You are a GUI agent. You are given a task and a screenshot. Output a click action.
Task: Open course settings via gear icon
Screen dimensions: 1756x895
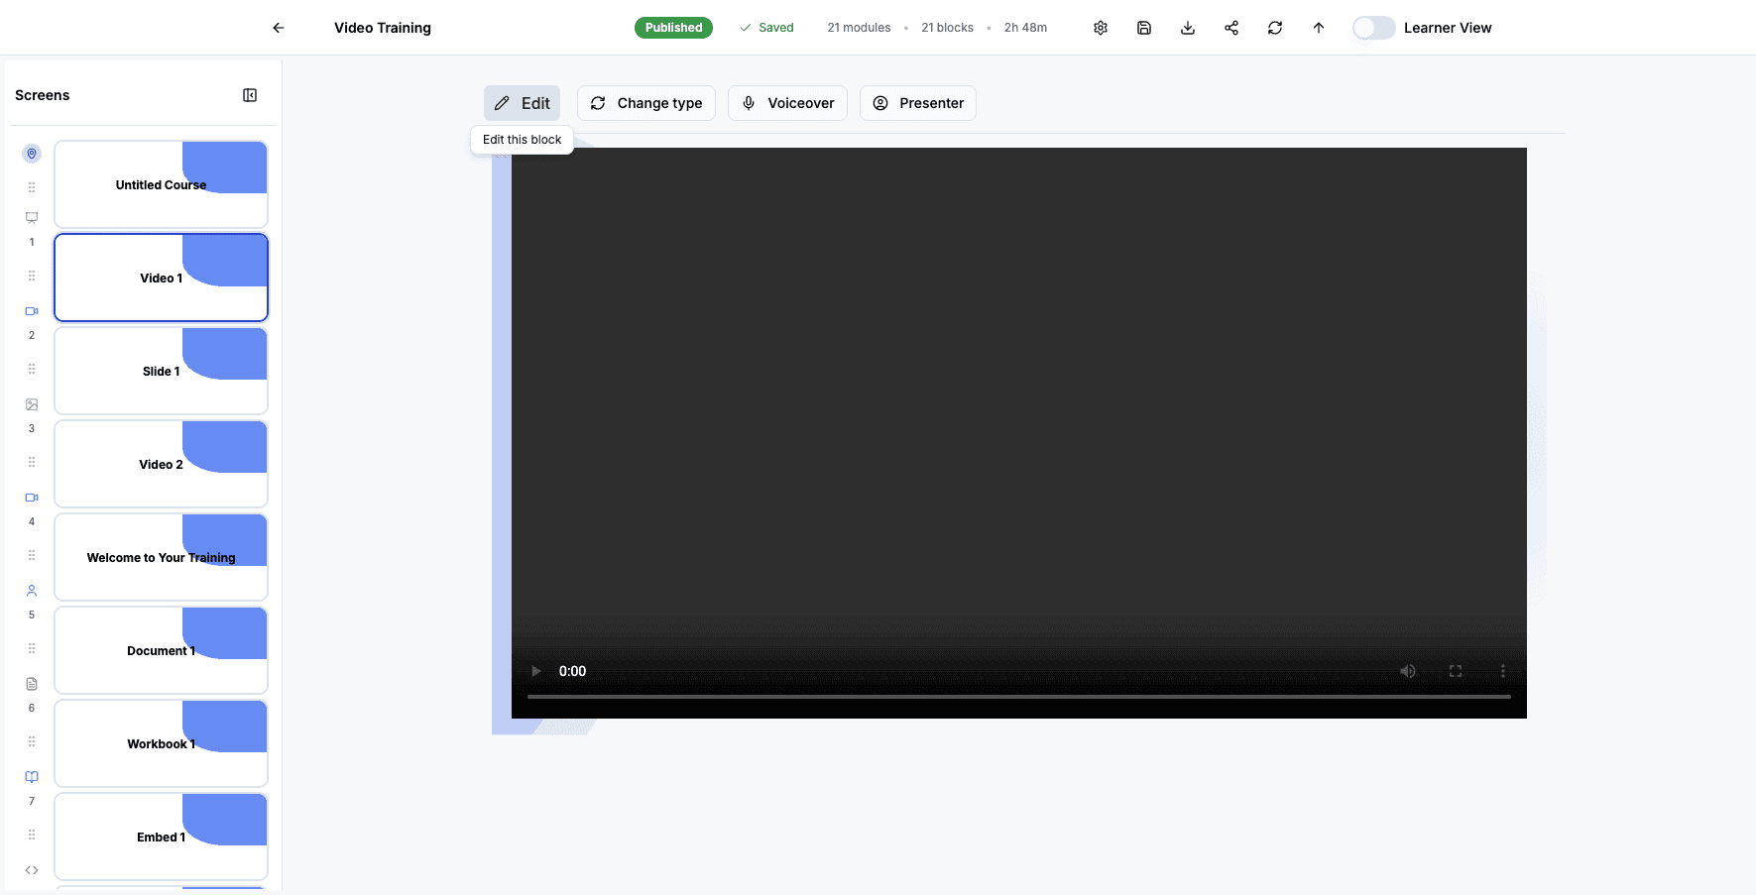(x=1101, y=28)
